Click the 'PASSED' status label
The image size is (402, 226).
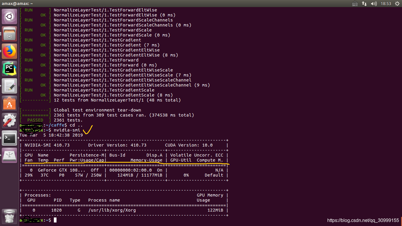(35, 120)
